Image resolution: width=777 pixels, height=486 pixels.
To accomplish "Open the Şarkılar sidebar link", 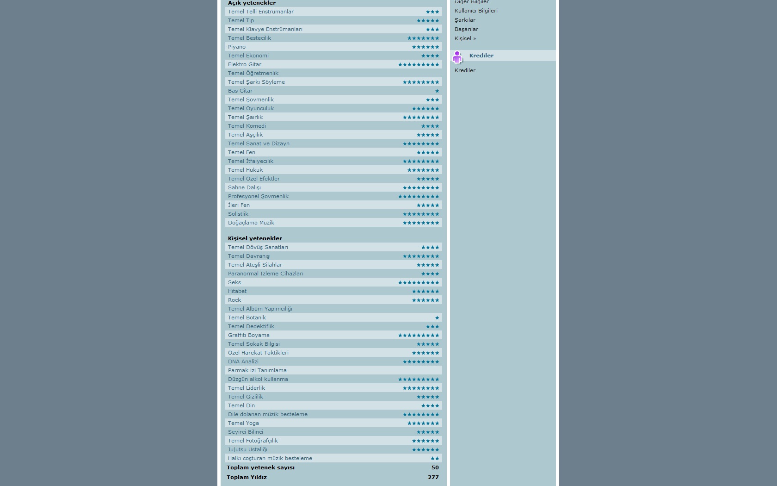I will tap(465, 20).
